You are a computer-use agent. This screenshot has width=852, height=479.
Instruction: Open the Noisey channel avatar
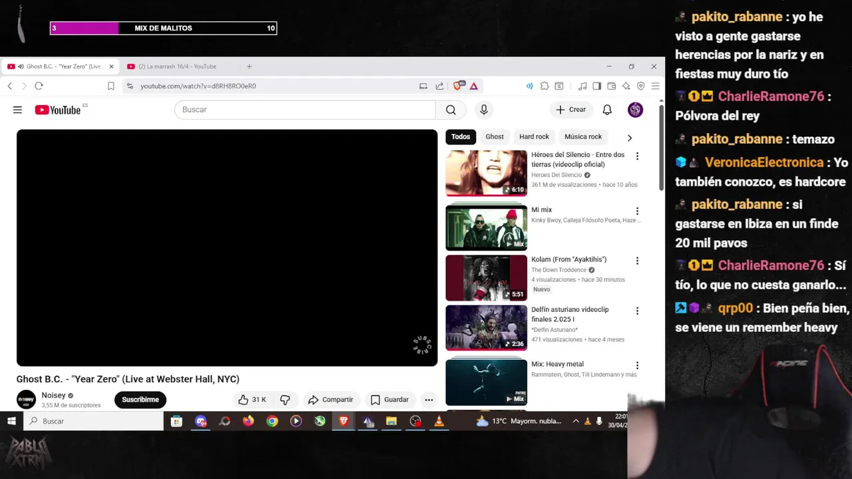tap(27, 400)
